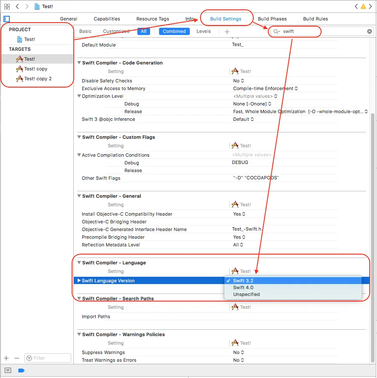Click the blue breakpoint tag icon
This screenshot has width=377, height=378.
tap(21, 370)
